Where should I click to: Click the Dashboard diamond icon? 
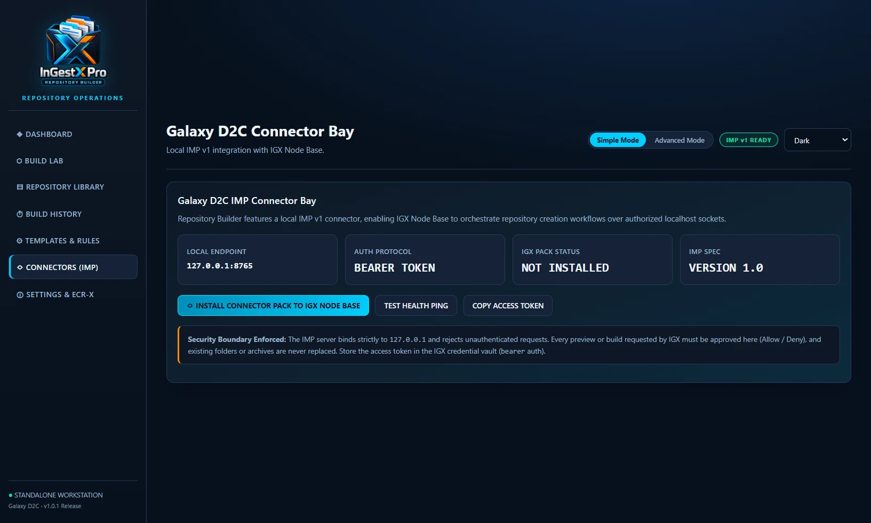coord(20,134)
